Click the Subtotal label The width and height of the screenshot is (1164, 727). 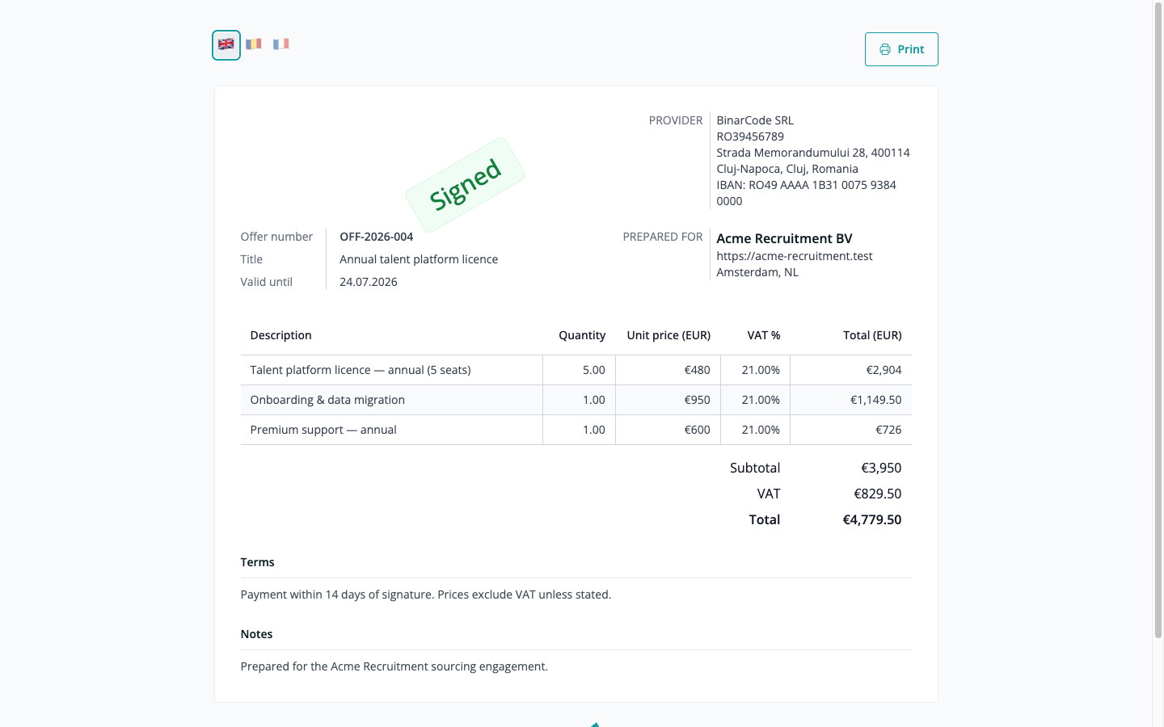click(x=755, y=468)
